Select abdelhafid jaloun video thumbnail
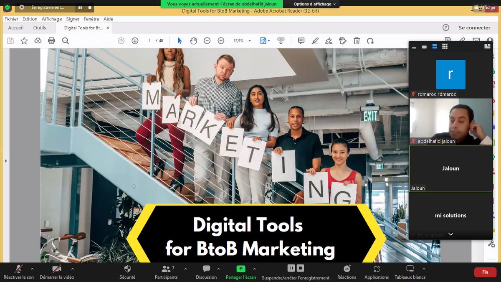The height and width of the screenshot is (282, 501). (x=450, y=122)
